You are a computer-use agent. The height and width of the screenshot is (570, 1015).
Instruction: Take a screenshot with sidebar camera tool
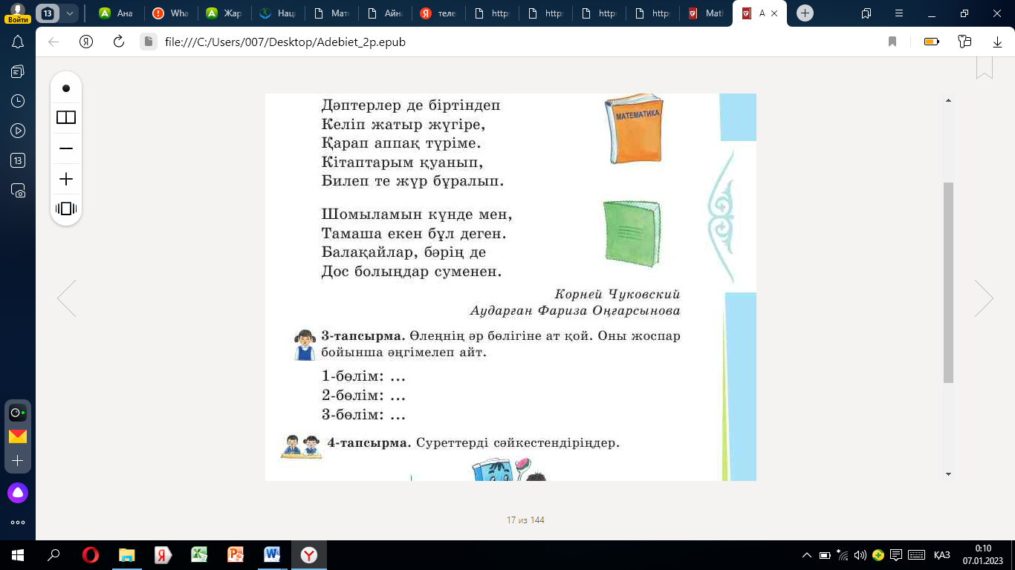18,191
